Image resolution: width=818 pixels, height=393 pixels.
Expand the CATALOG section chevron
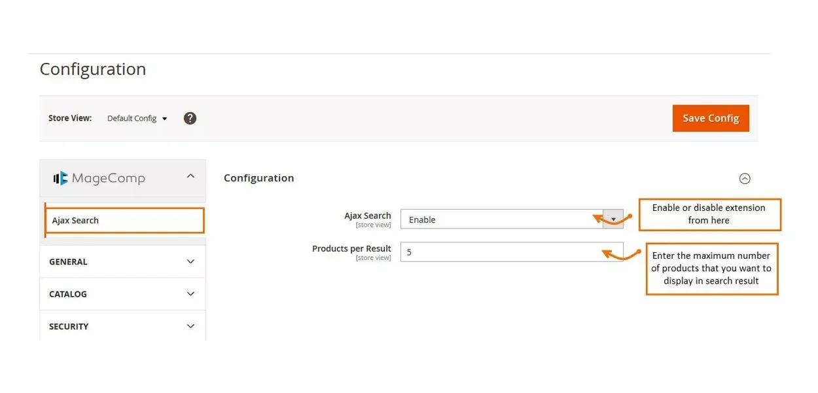(x=190, y=294)
